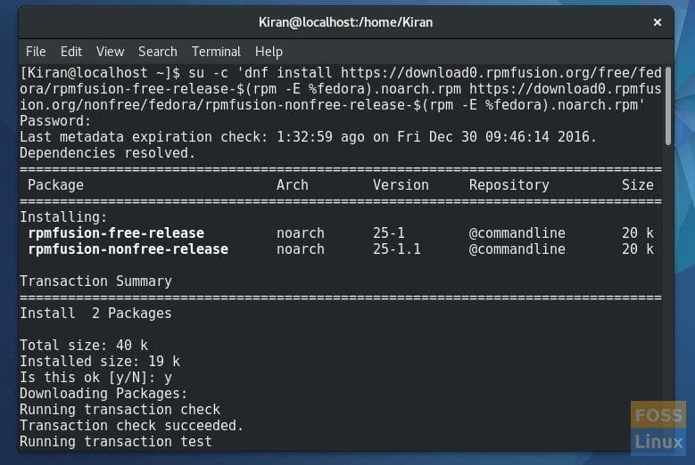Click the 'Password:' line

pos(55,121)
